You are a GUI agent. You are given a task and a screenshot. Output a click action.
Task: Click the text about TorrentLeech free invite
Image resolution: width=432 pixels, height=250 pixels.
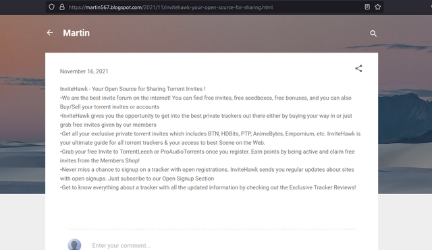coord(207,152)
